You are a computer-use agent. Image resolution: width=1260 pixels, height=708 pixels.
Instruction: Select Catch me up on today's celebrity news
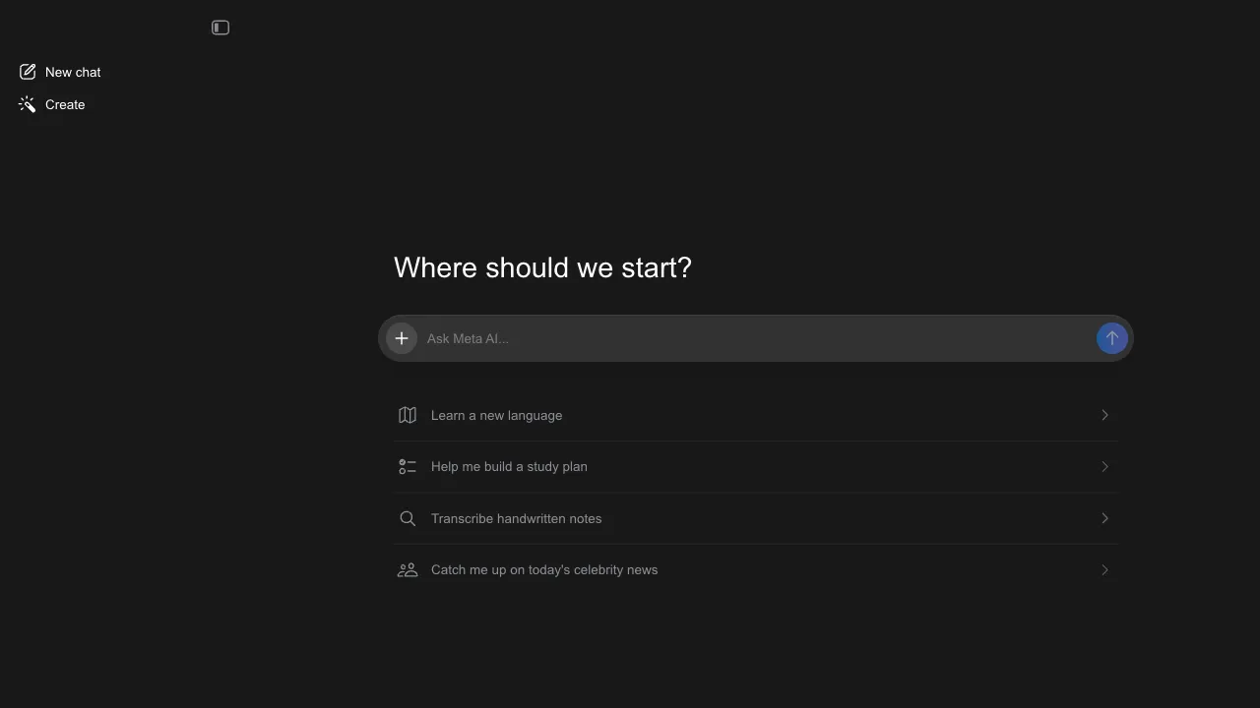(x=756, y=570)
